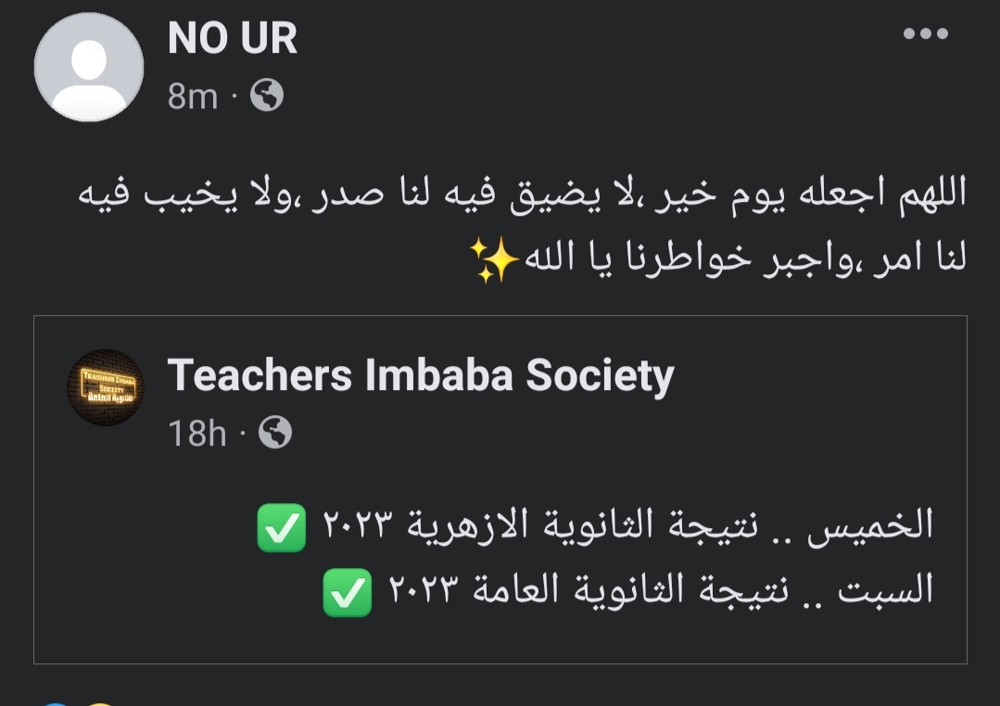Open the three-dot post options menu
The image size is (1000, 706).
pos(925,34)
